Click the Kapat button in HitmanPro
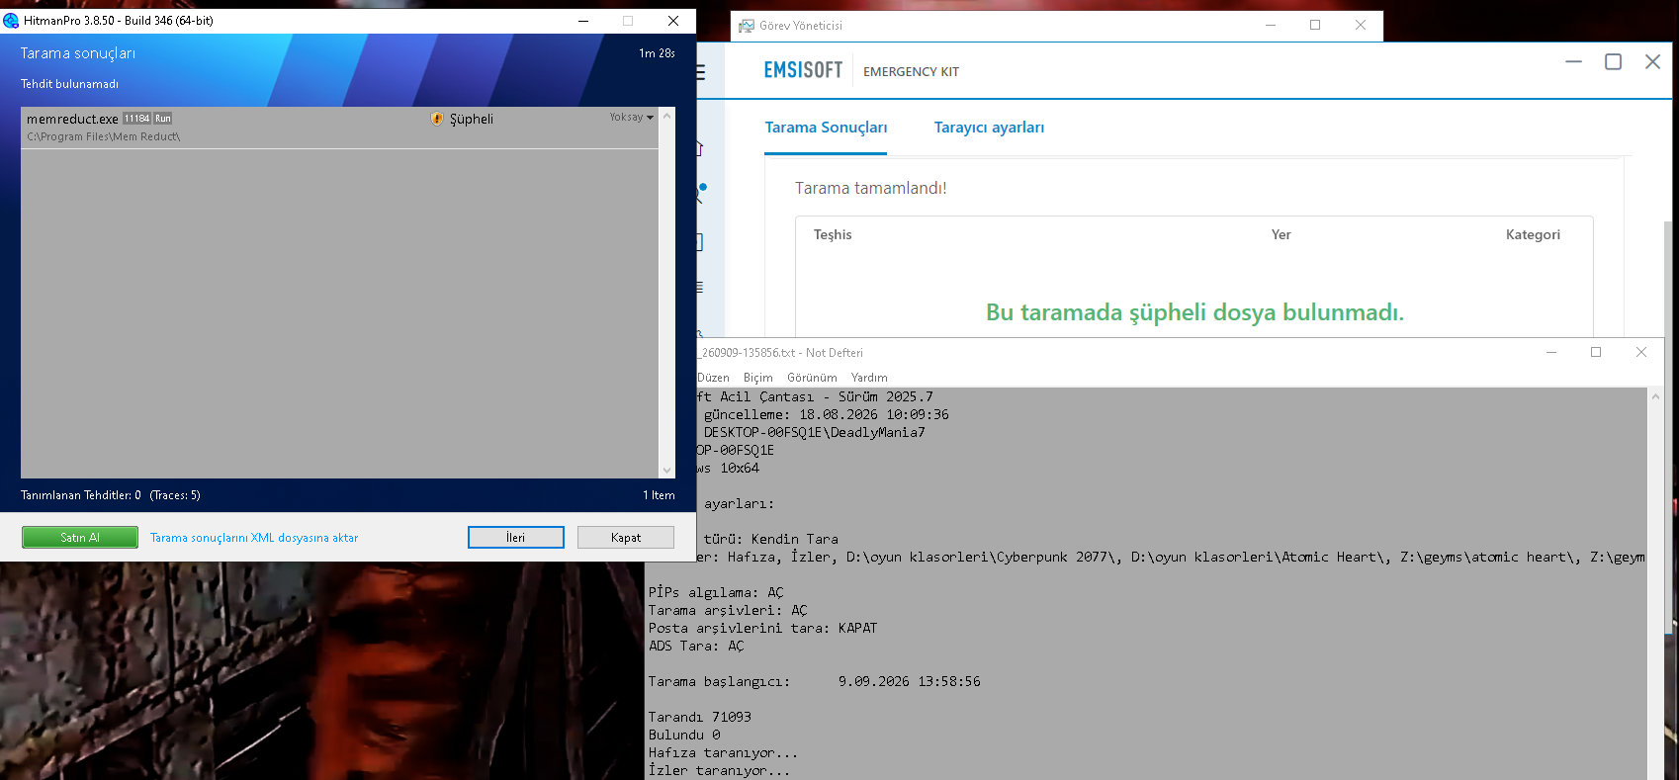Viewport: 1679px width, 780px height. [626, 537]
